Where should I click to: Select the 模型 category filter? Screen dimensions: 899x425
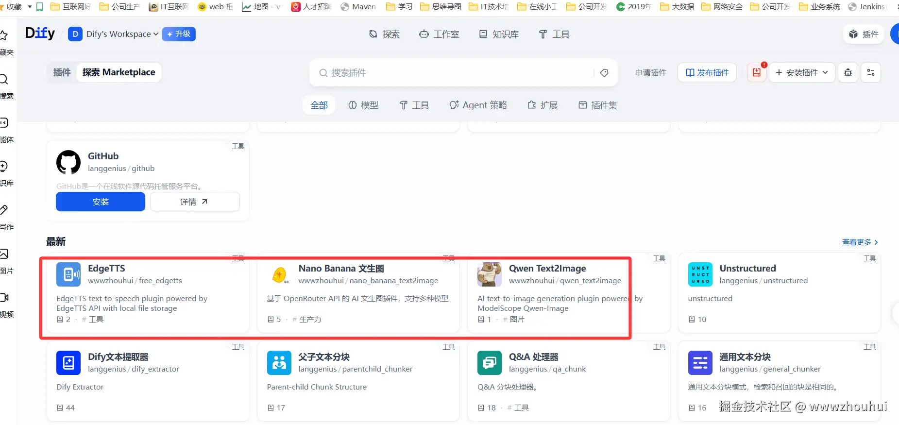point(363,105)
